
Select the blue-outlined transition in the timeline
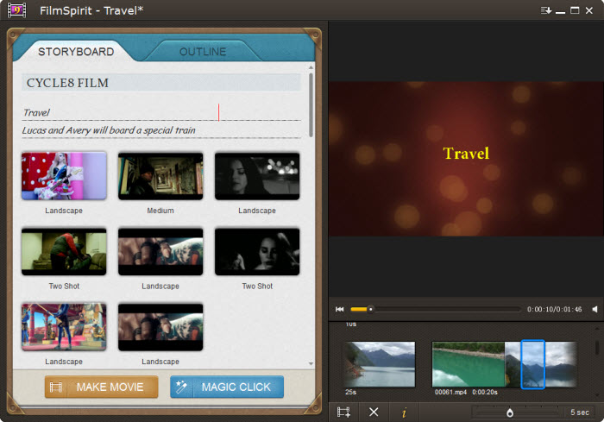tap(533, 363)
